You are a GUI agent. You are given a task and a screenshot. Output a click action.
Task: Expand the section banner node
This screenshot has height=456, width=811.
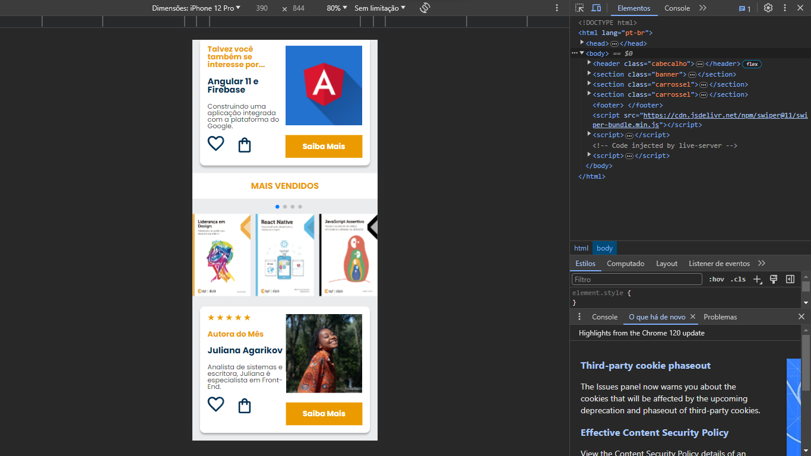point(589,74)
